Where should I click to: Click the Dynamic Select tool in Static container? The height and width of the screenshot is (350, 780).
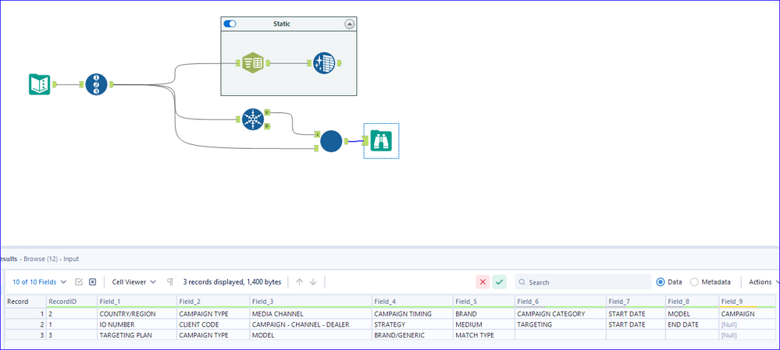tap(252, 63)
